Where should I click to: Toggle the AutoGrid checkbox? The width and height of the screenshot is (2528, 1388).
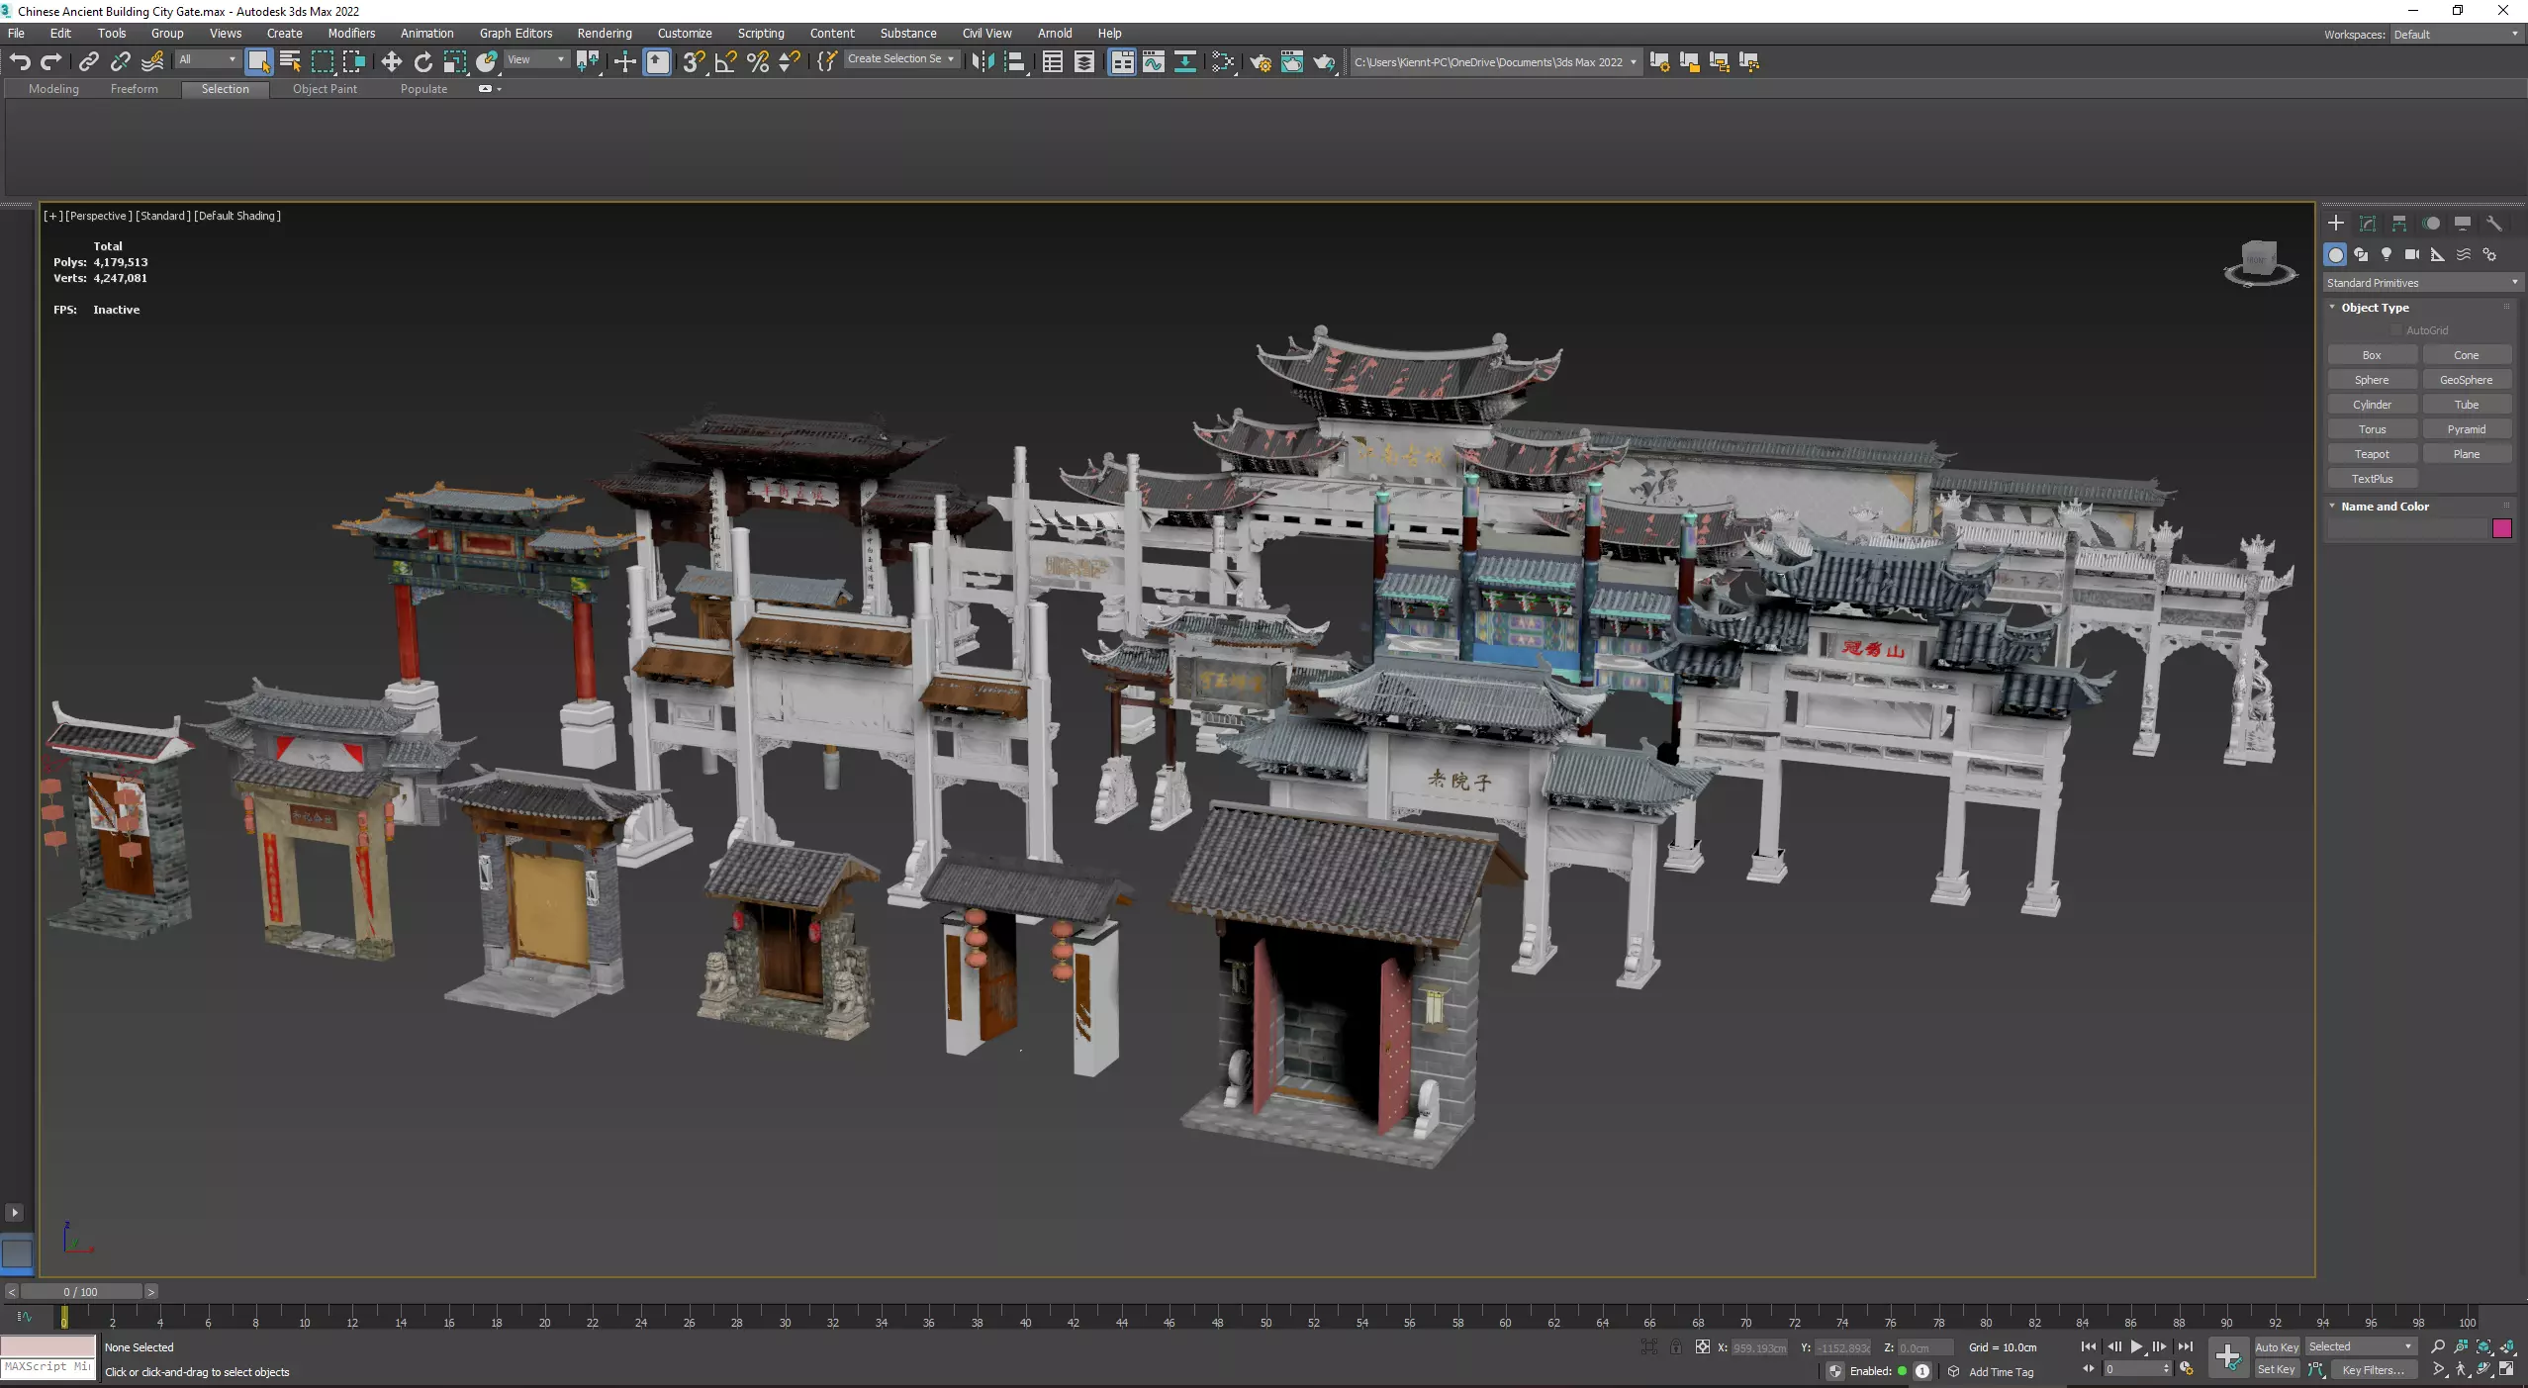tap(2396, 330)
